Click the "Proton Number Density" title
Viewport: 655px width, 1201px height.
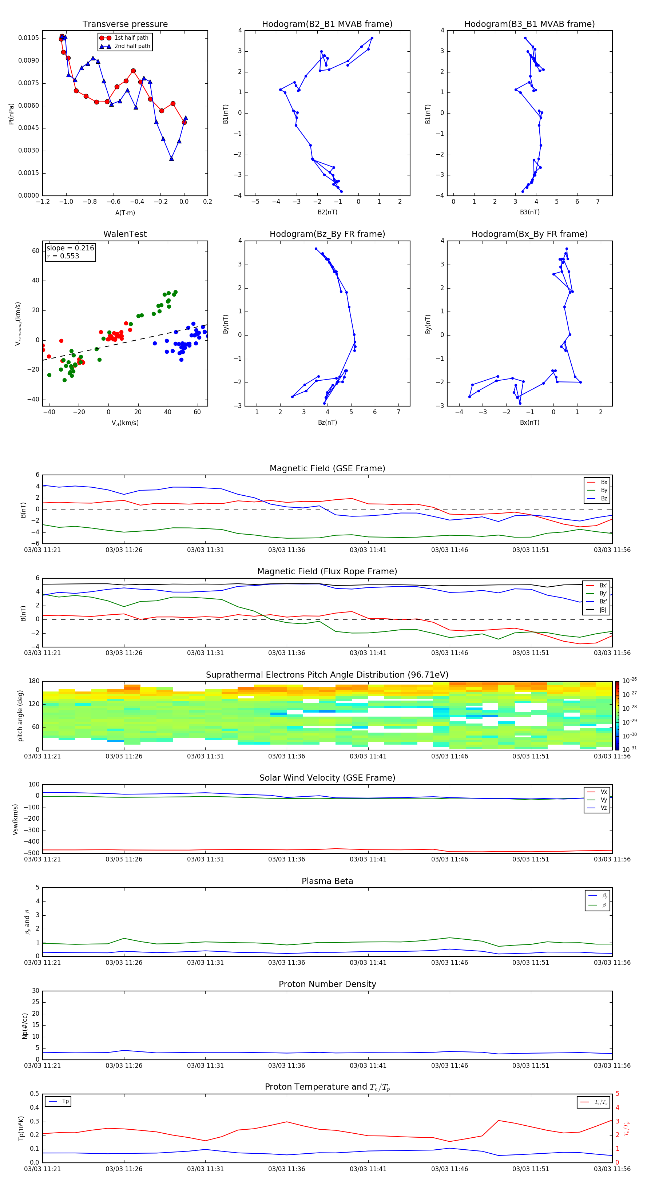(327, 984)
